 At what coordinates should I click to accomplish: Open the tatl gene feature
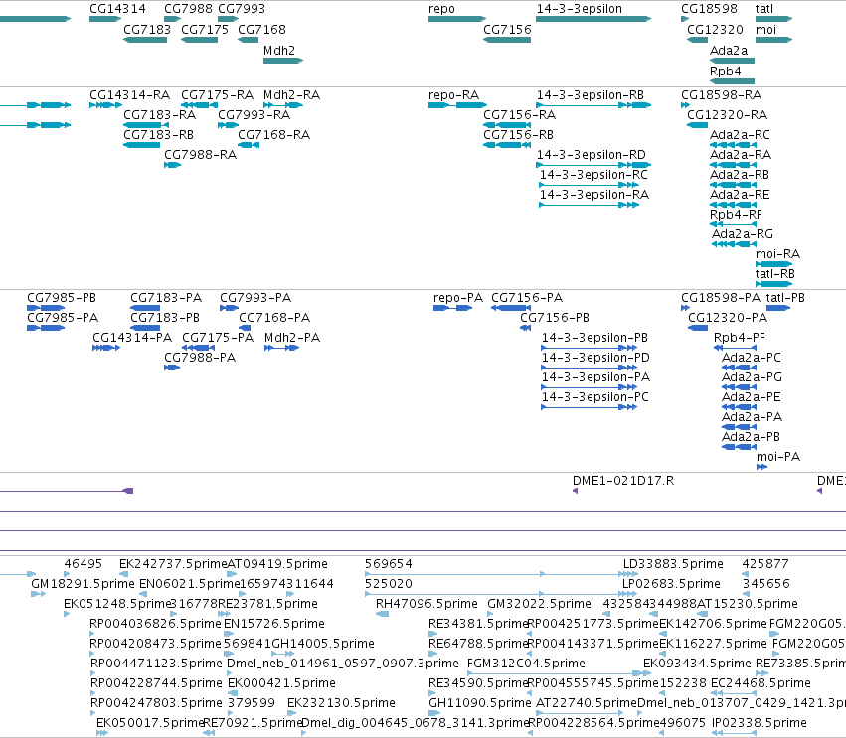click(773, 19)
